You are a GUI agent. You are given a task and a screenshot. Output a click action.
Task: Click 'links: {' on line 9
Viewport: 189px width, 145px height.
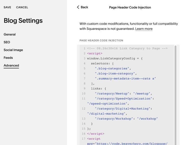99,89
